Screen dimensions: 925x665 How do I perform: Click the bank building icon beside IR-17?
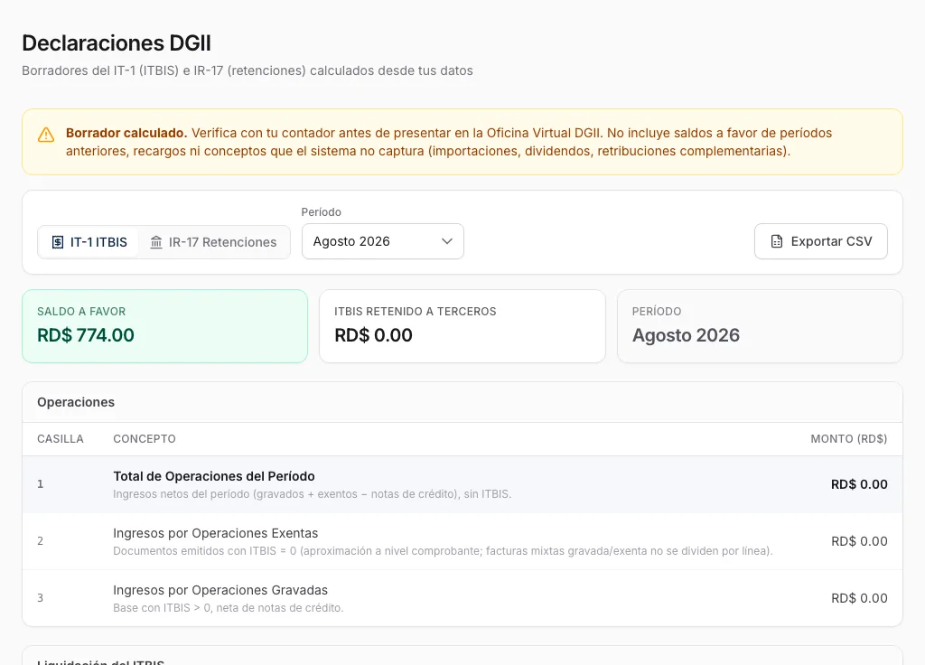156,242
